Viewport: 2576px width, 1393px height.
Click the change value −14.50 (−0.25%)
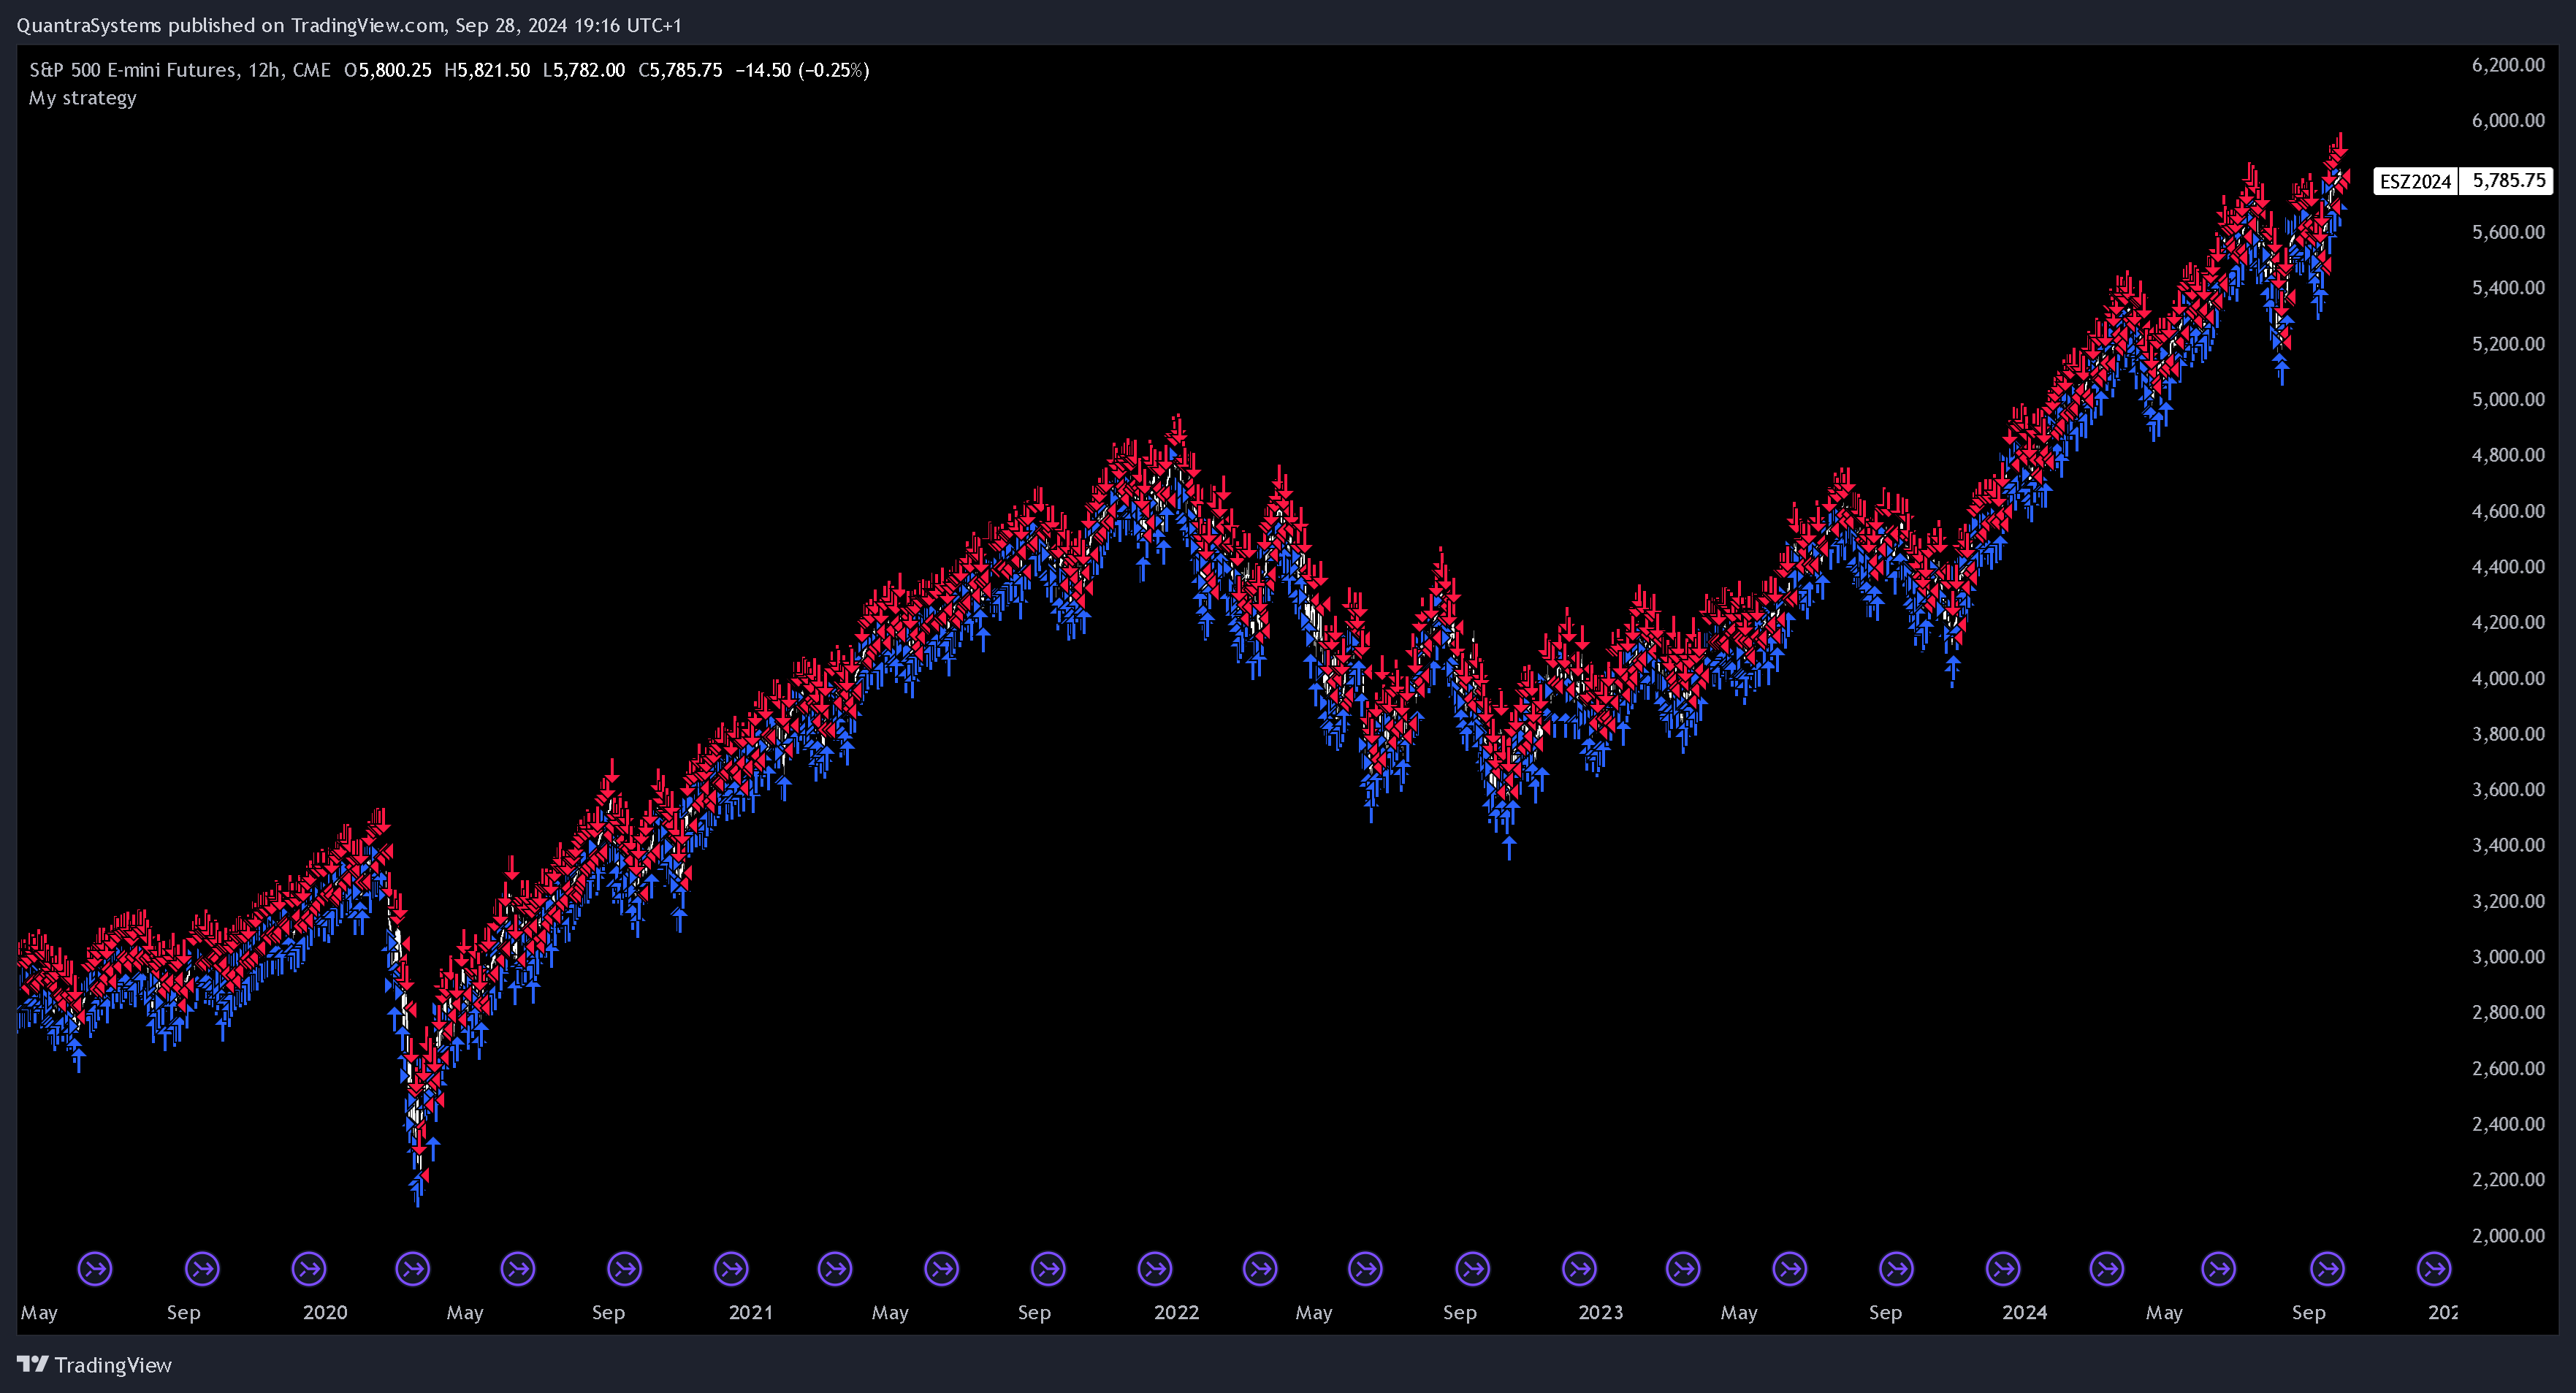[802, 70]
